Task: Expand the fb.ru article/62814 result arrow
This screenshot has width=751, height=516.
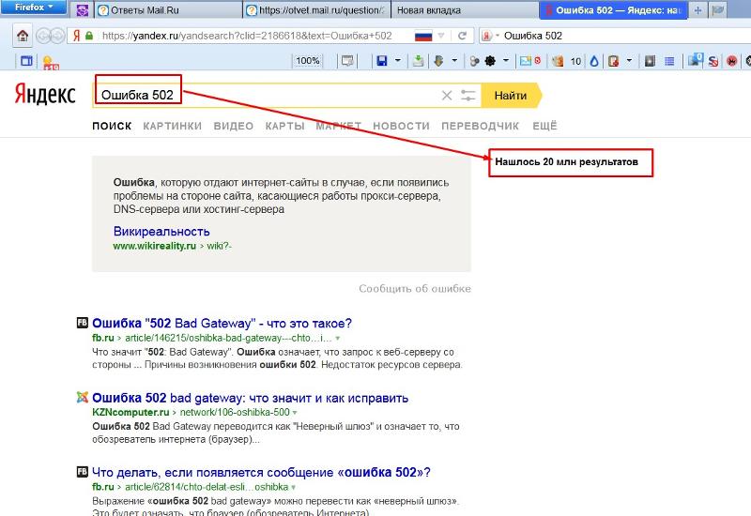Action: pos(293,487)
